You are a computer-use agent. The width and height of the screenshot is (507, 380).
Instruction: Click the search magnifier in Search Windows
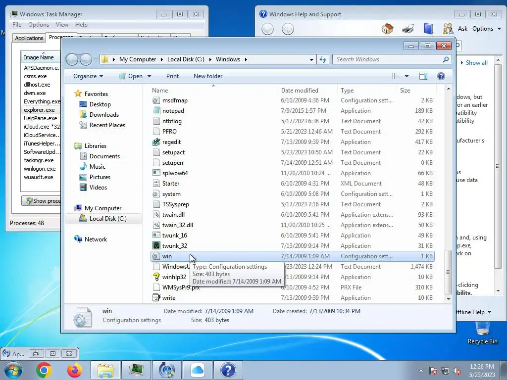click(x=446, y=59)
